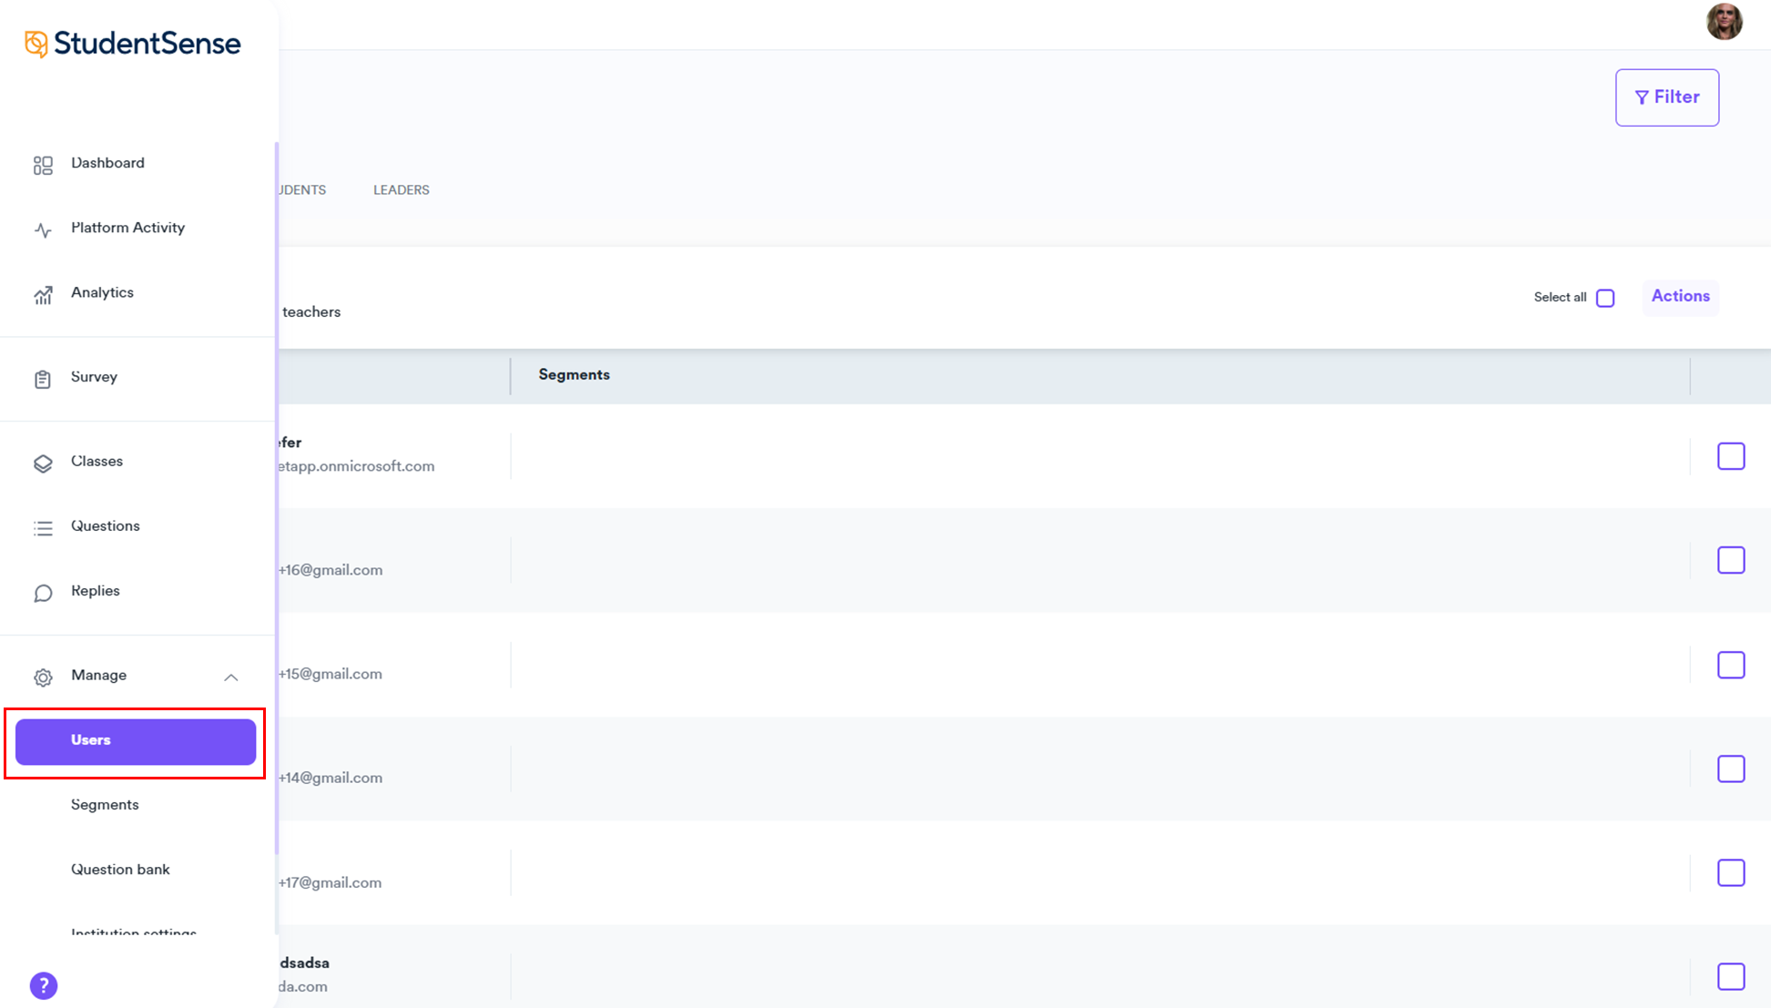
Task: Click the sidebar vertical scrollbar
Action: (x=276, y=497)
